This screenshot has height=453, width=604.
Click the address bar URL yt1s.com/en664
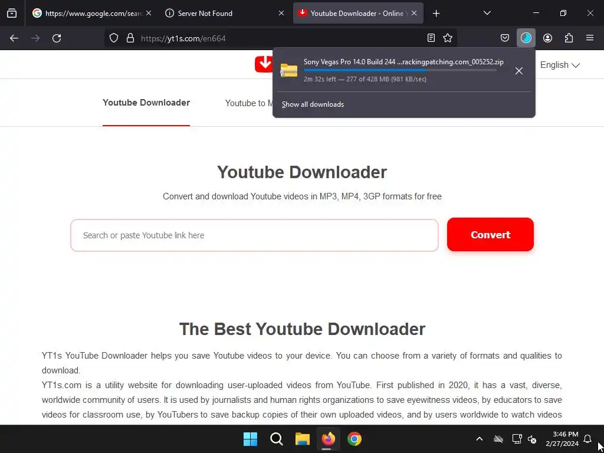[183, 38]
